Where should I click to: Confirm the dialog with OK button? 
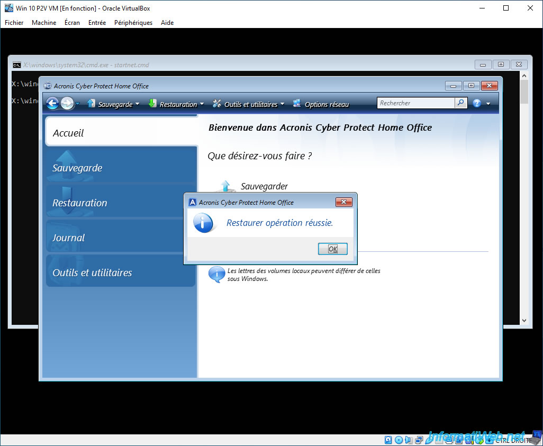click(332, 249)
